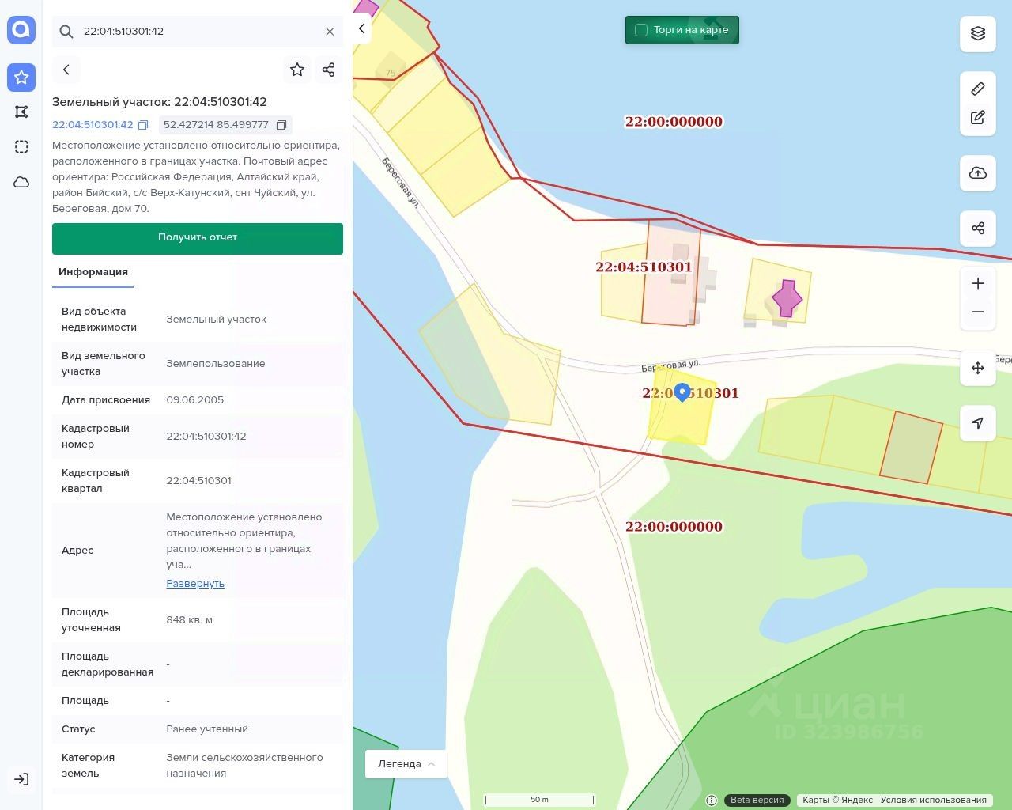The height and width of the screenshot is (810, 1012).
Task: Click the pink building on the map
Action: (x=787, y=298)
